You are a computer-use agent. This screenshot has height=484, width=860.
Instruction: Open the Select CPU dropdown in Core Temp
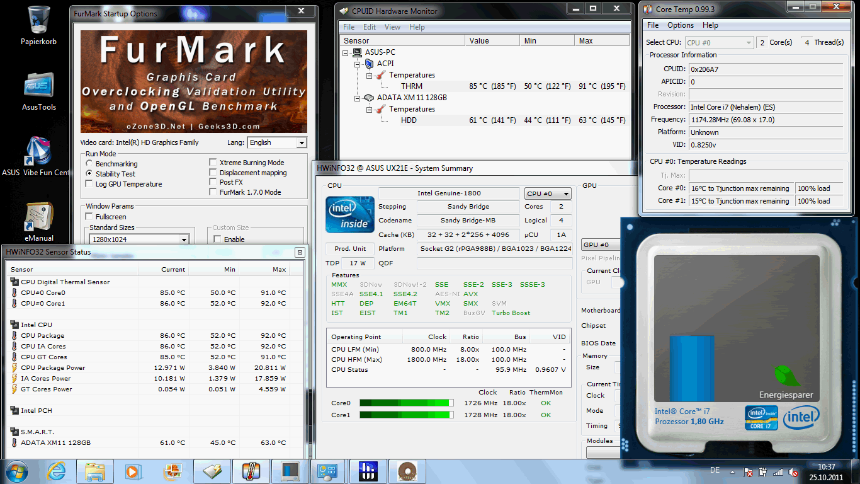coord(719,43)
